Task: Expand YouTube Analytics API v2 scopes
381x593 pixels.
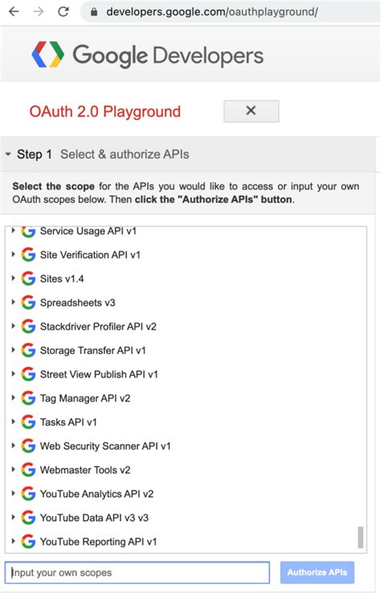Action: click(13, 493)
